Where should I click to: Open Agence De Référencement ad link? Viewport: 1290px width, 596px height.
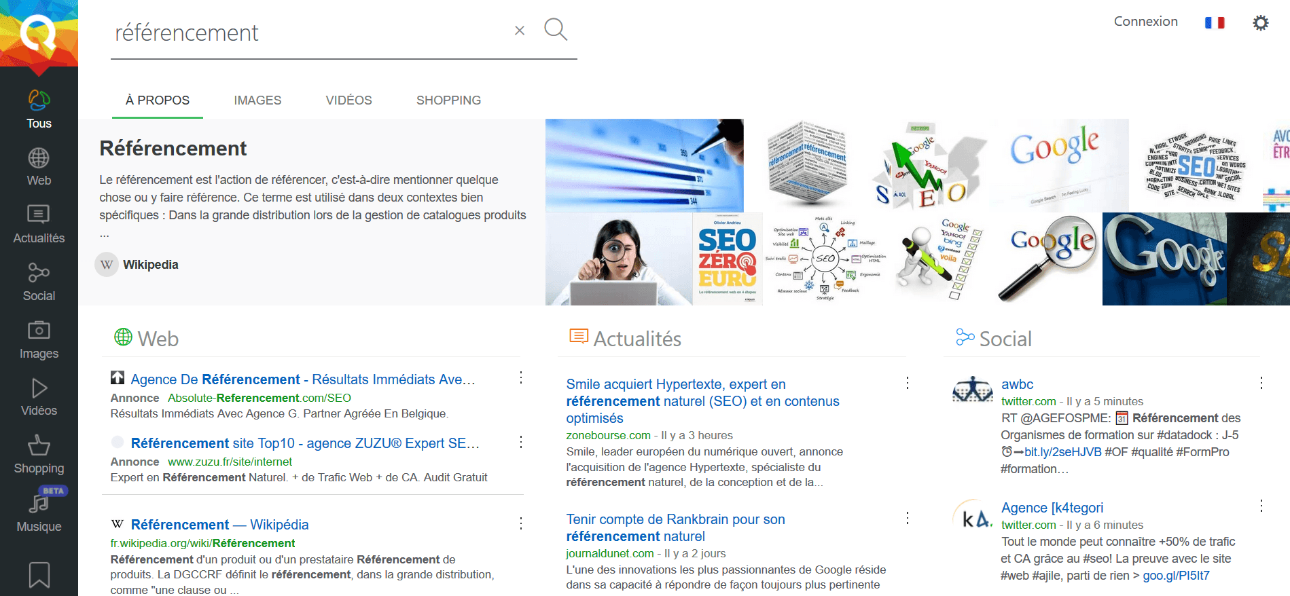303,379
